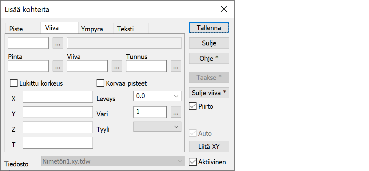This screenshot has height=171, width=369.
Task: Close the Lisää kohteita dialog window
Action: coord(224,9)
